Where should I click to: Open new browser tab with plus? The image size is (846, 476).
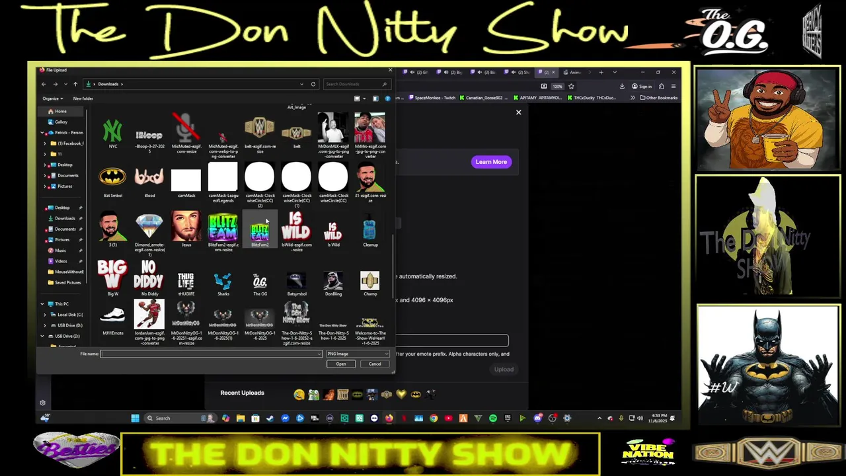tap(601, 72)
